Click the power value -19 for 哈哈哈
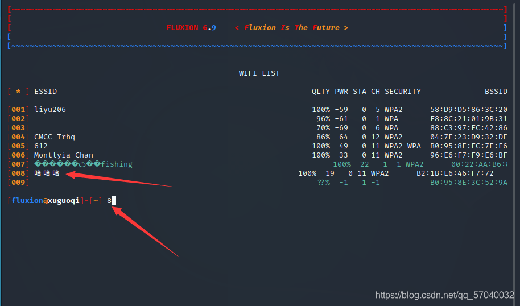The image size is (520, 306). tap(328, 173)
